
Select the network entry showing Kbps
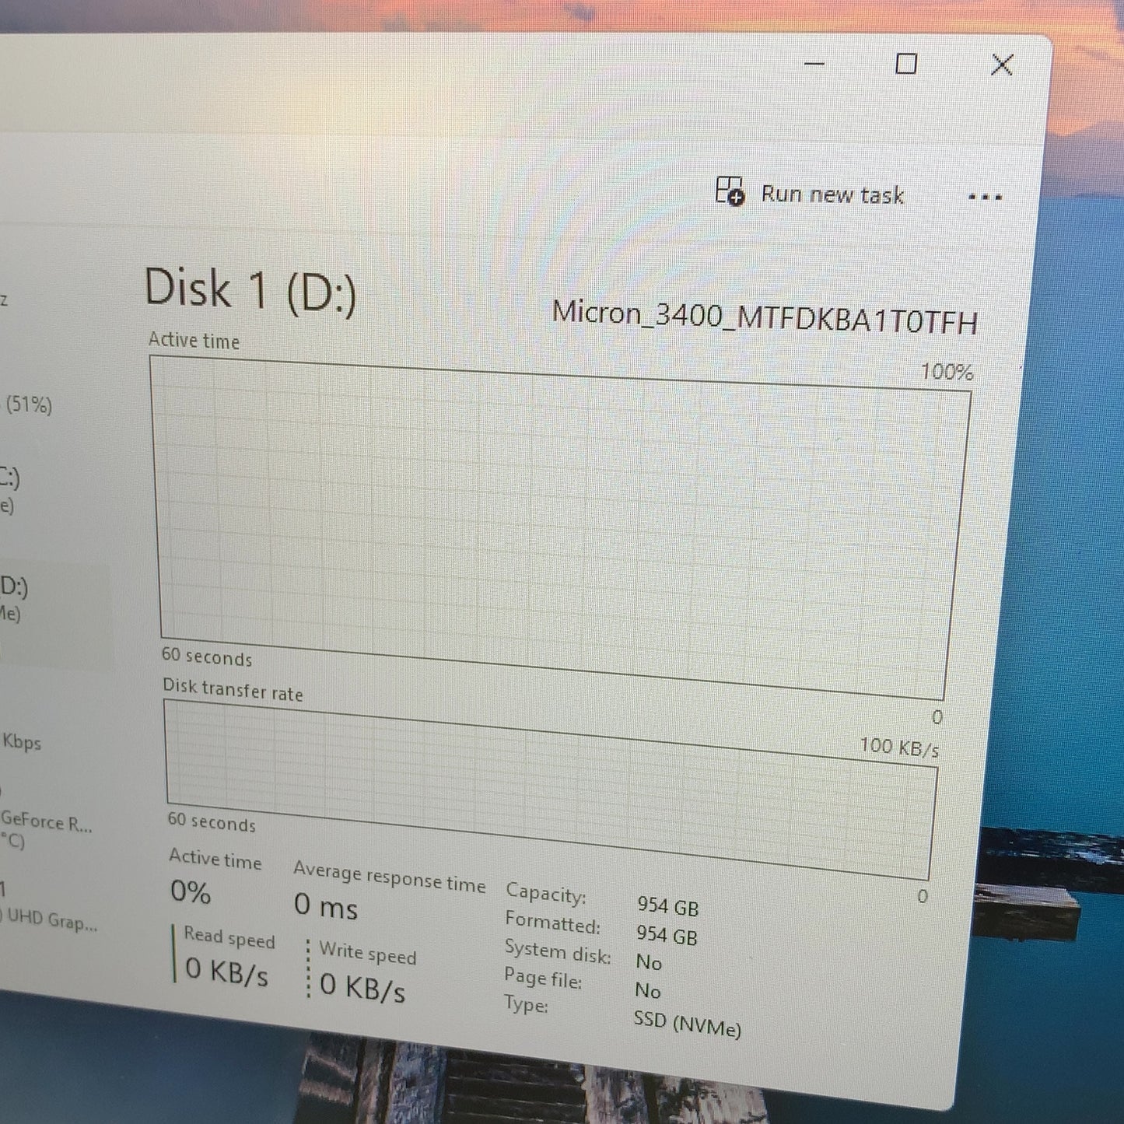(x=22, y=741)
